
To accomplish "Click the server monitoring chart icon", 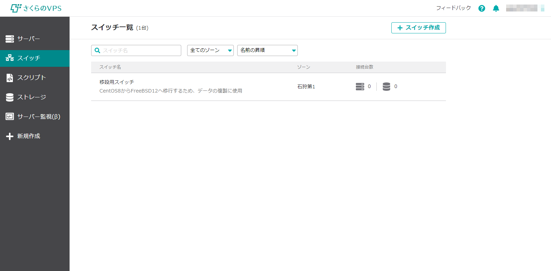I will [10, 117].
